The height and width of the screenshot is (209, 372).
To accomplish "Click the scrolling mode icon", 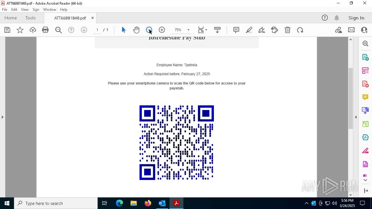I will pyautogui.click(x=217, y=30).
